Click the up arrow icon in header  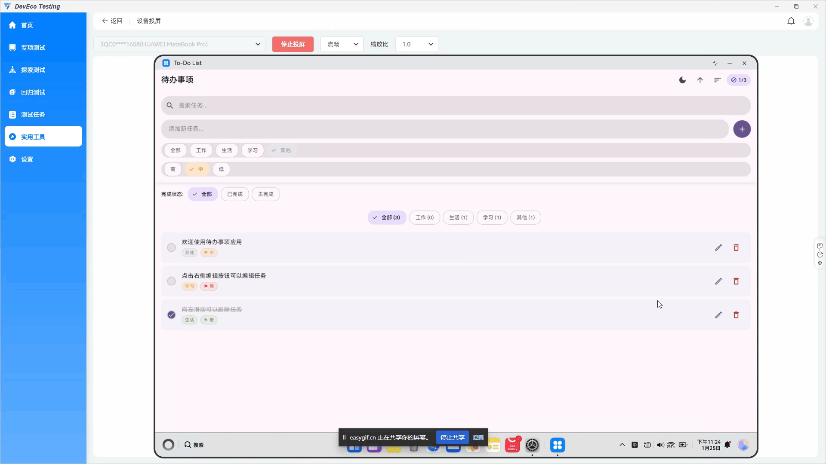tap(700, 80)
